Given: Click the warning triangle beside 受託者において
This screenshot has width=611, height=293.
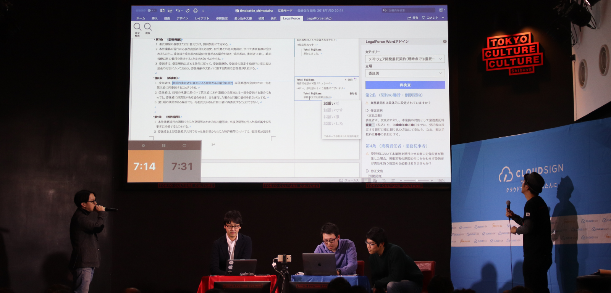Looking at the screenshot, I should 367,154.
